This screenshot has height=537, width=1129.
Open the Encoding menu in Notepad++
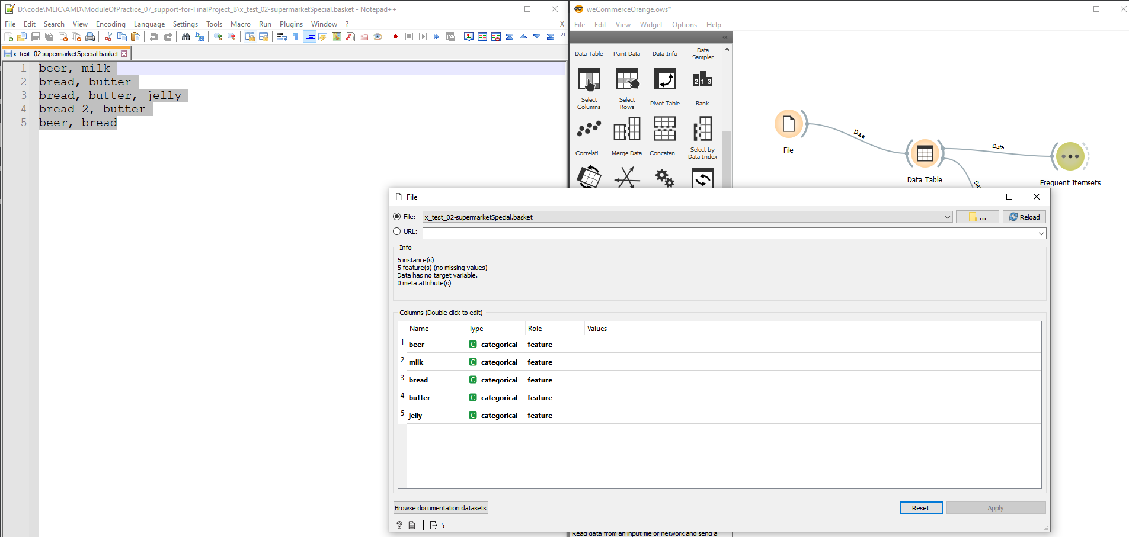(x=111, y=24)
